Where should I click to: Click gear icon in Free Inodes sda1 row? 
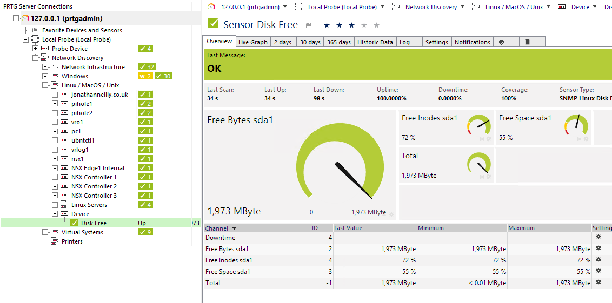(598, 259)
